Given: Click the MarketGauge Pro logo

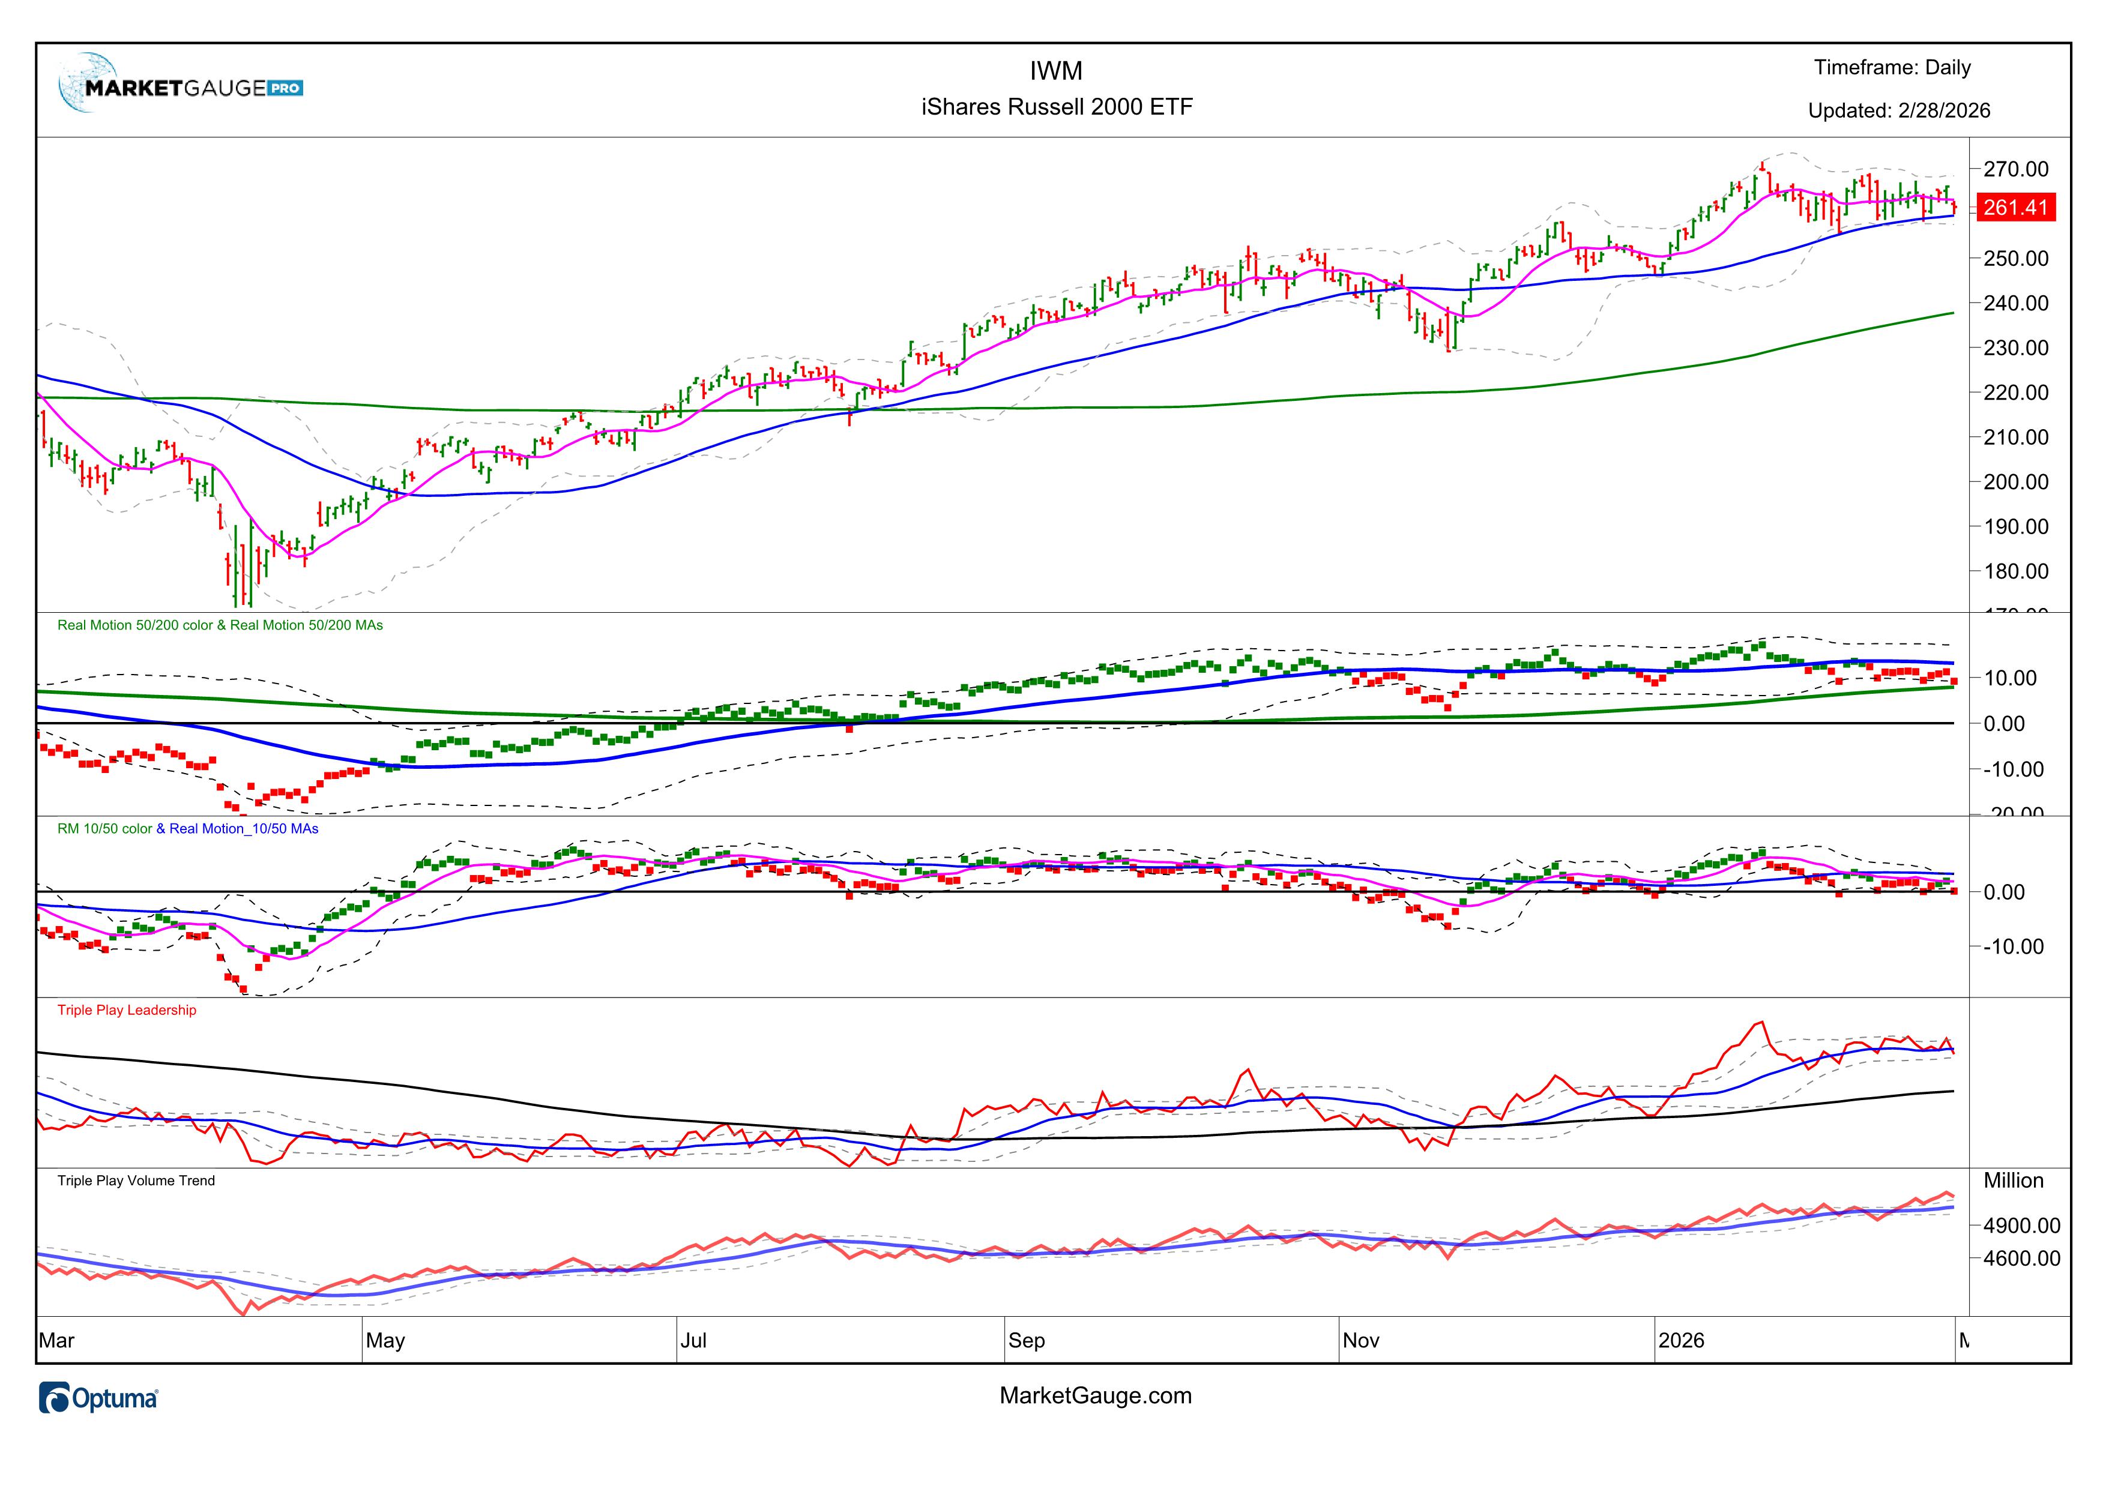Looking at the screenshot, I should point(181,85).
